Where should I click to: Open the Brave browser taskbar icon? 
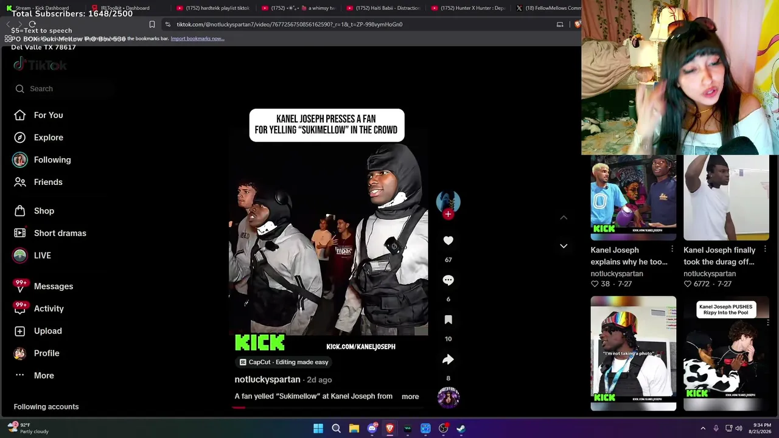tap(389, 428)
